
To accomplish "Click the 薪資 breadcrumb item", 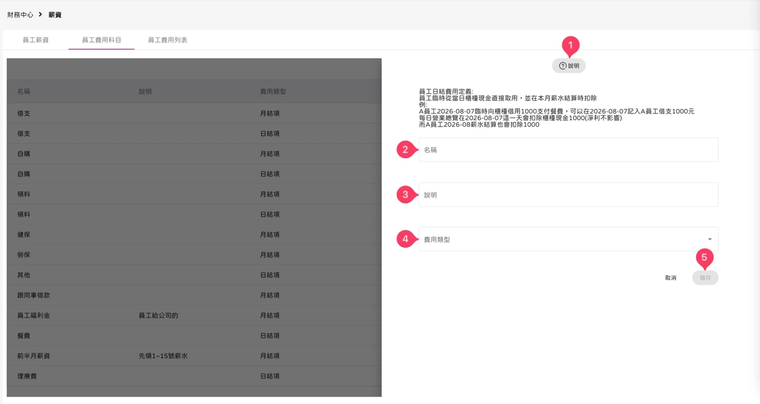I will 55,15.
